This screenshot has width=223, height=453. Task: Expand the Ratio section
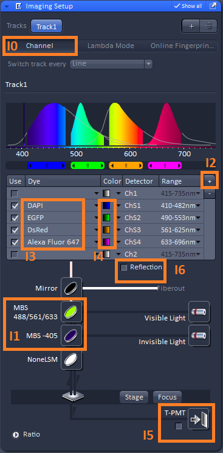click(16, 435)
